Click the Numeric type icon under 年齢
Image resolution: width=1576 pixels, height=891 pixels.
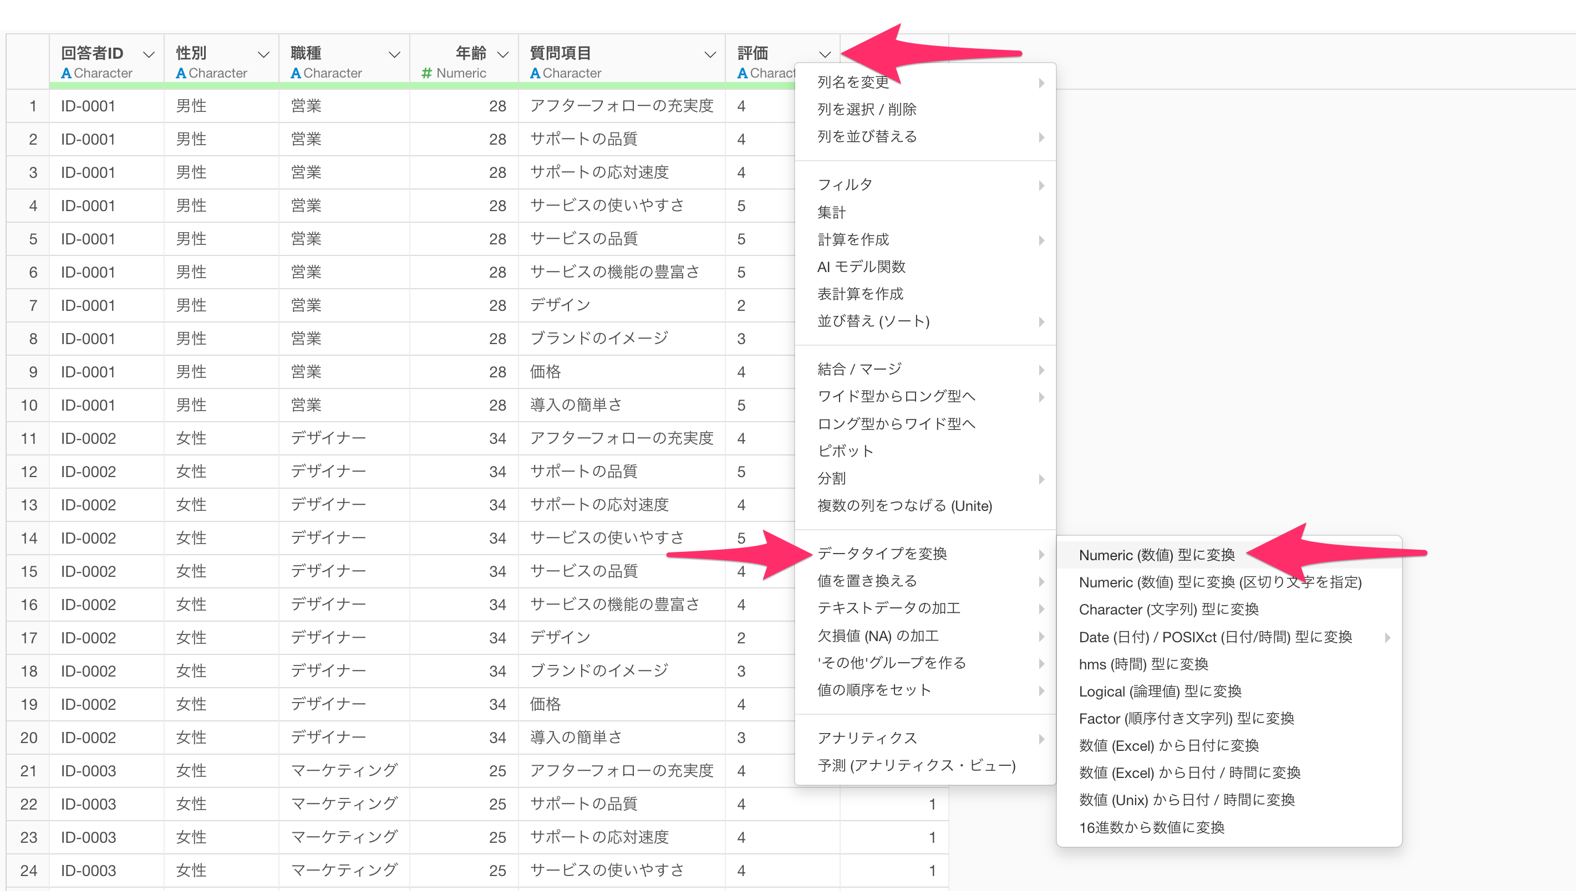point(427,74)
